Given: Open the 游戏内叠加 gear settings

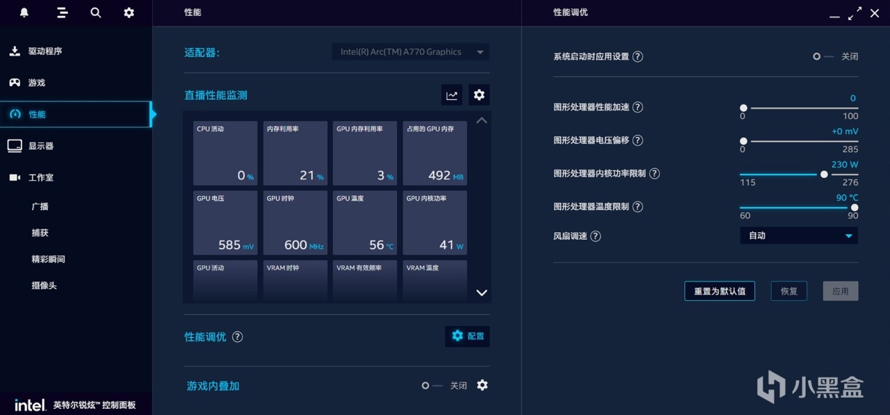Looking at the screenshot, I should [x=483, y=385].
